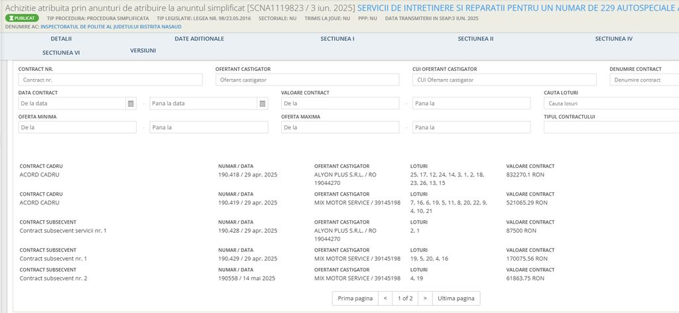Open the Tipul contractului dropdown

[x=611, y=127]
